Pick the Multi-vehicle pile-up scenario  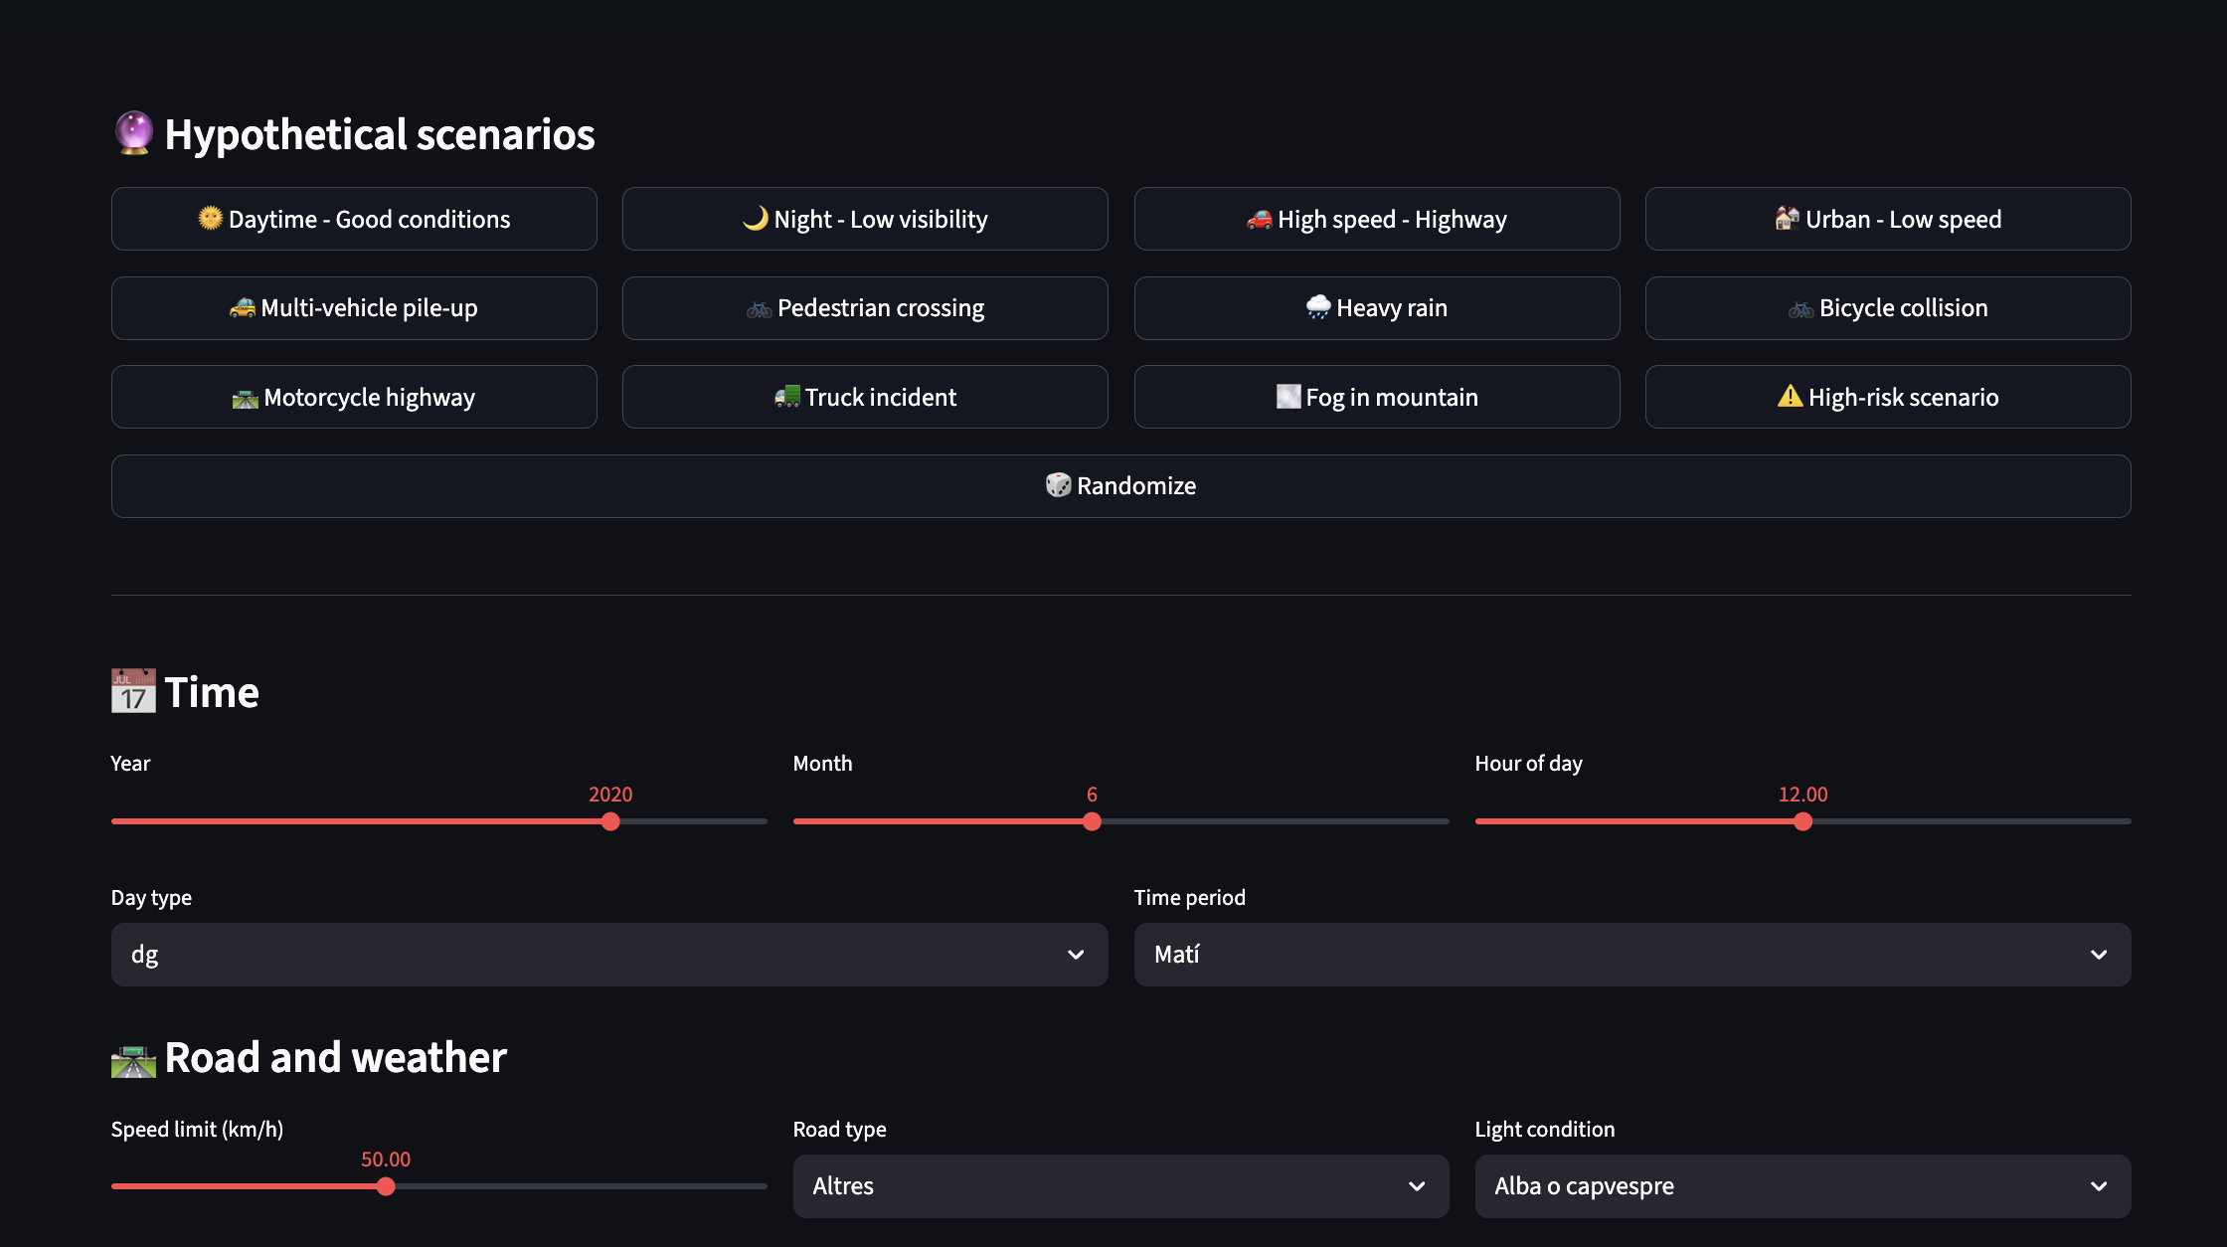354,308
